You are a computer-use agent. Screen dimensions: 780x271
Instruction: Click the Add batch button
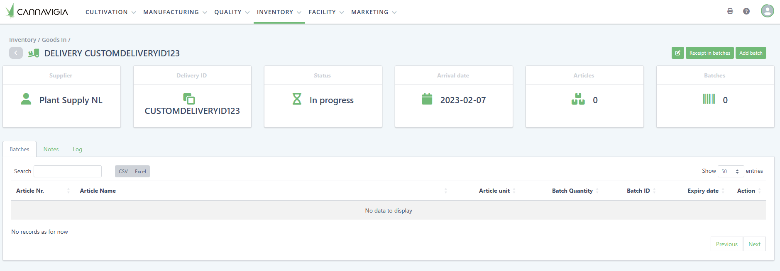[x=751, y=53]
